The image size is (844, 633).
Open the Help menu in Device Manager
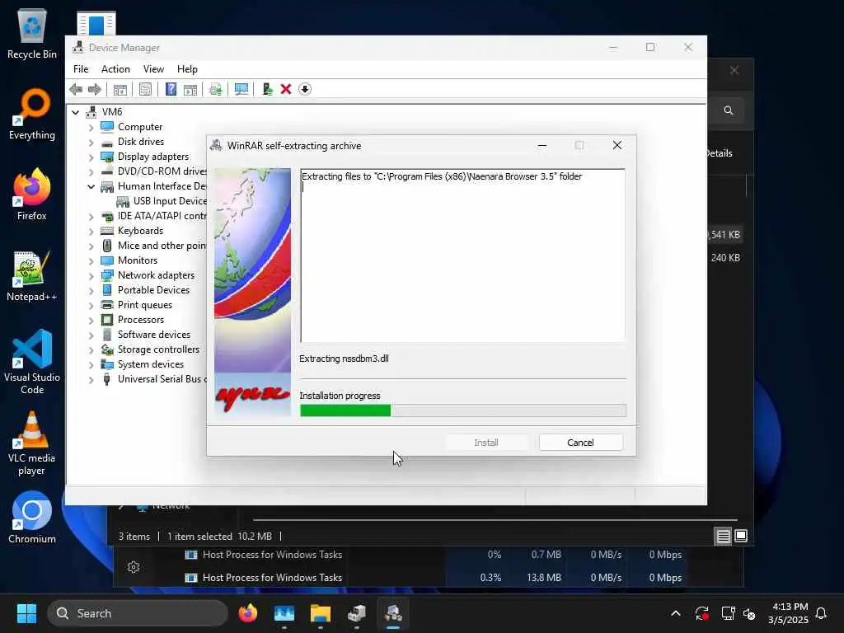click(x=187, y=69)
